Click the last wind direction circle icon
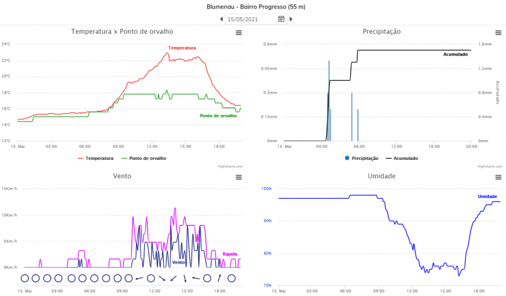Viewport: 506px width, 296px height. click(232, 278)
